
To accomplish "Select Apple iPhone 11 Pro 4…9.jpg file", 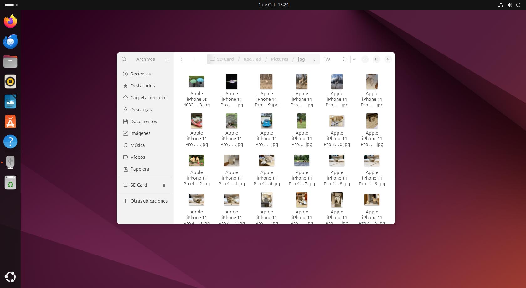I will [x=372, y=170].
